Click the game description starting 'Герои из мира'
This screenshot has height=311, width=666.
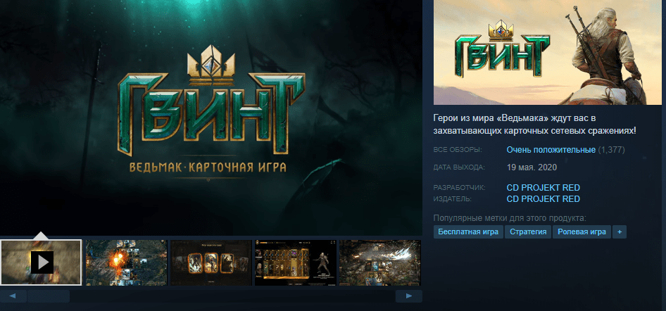[x=535, y=125]
